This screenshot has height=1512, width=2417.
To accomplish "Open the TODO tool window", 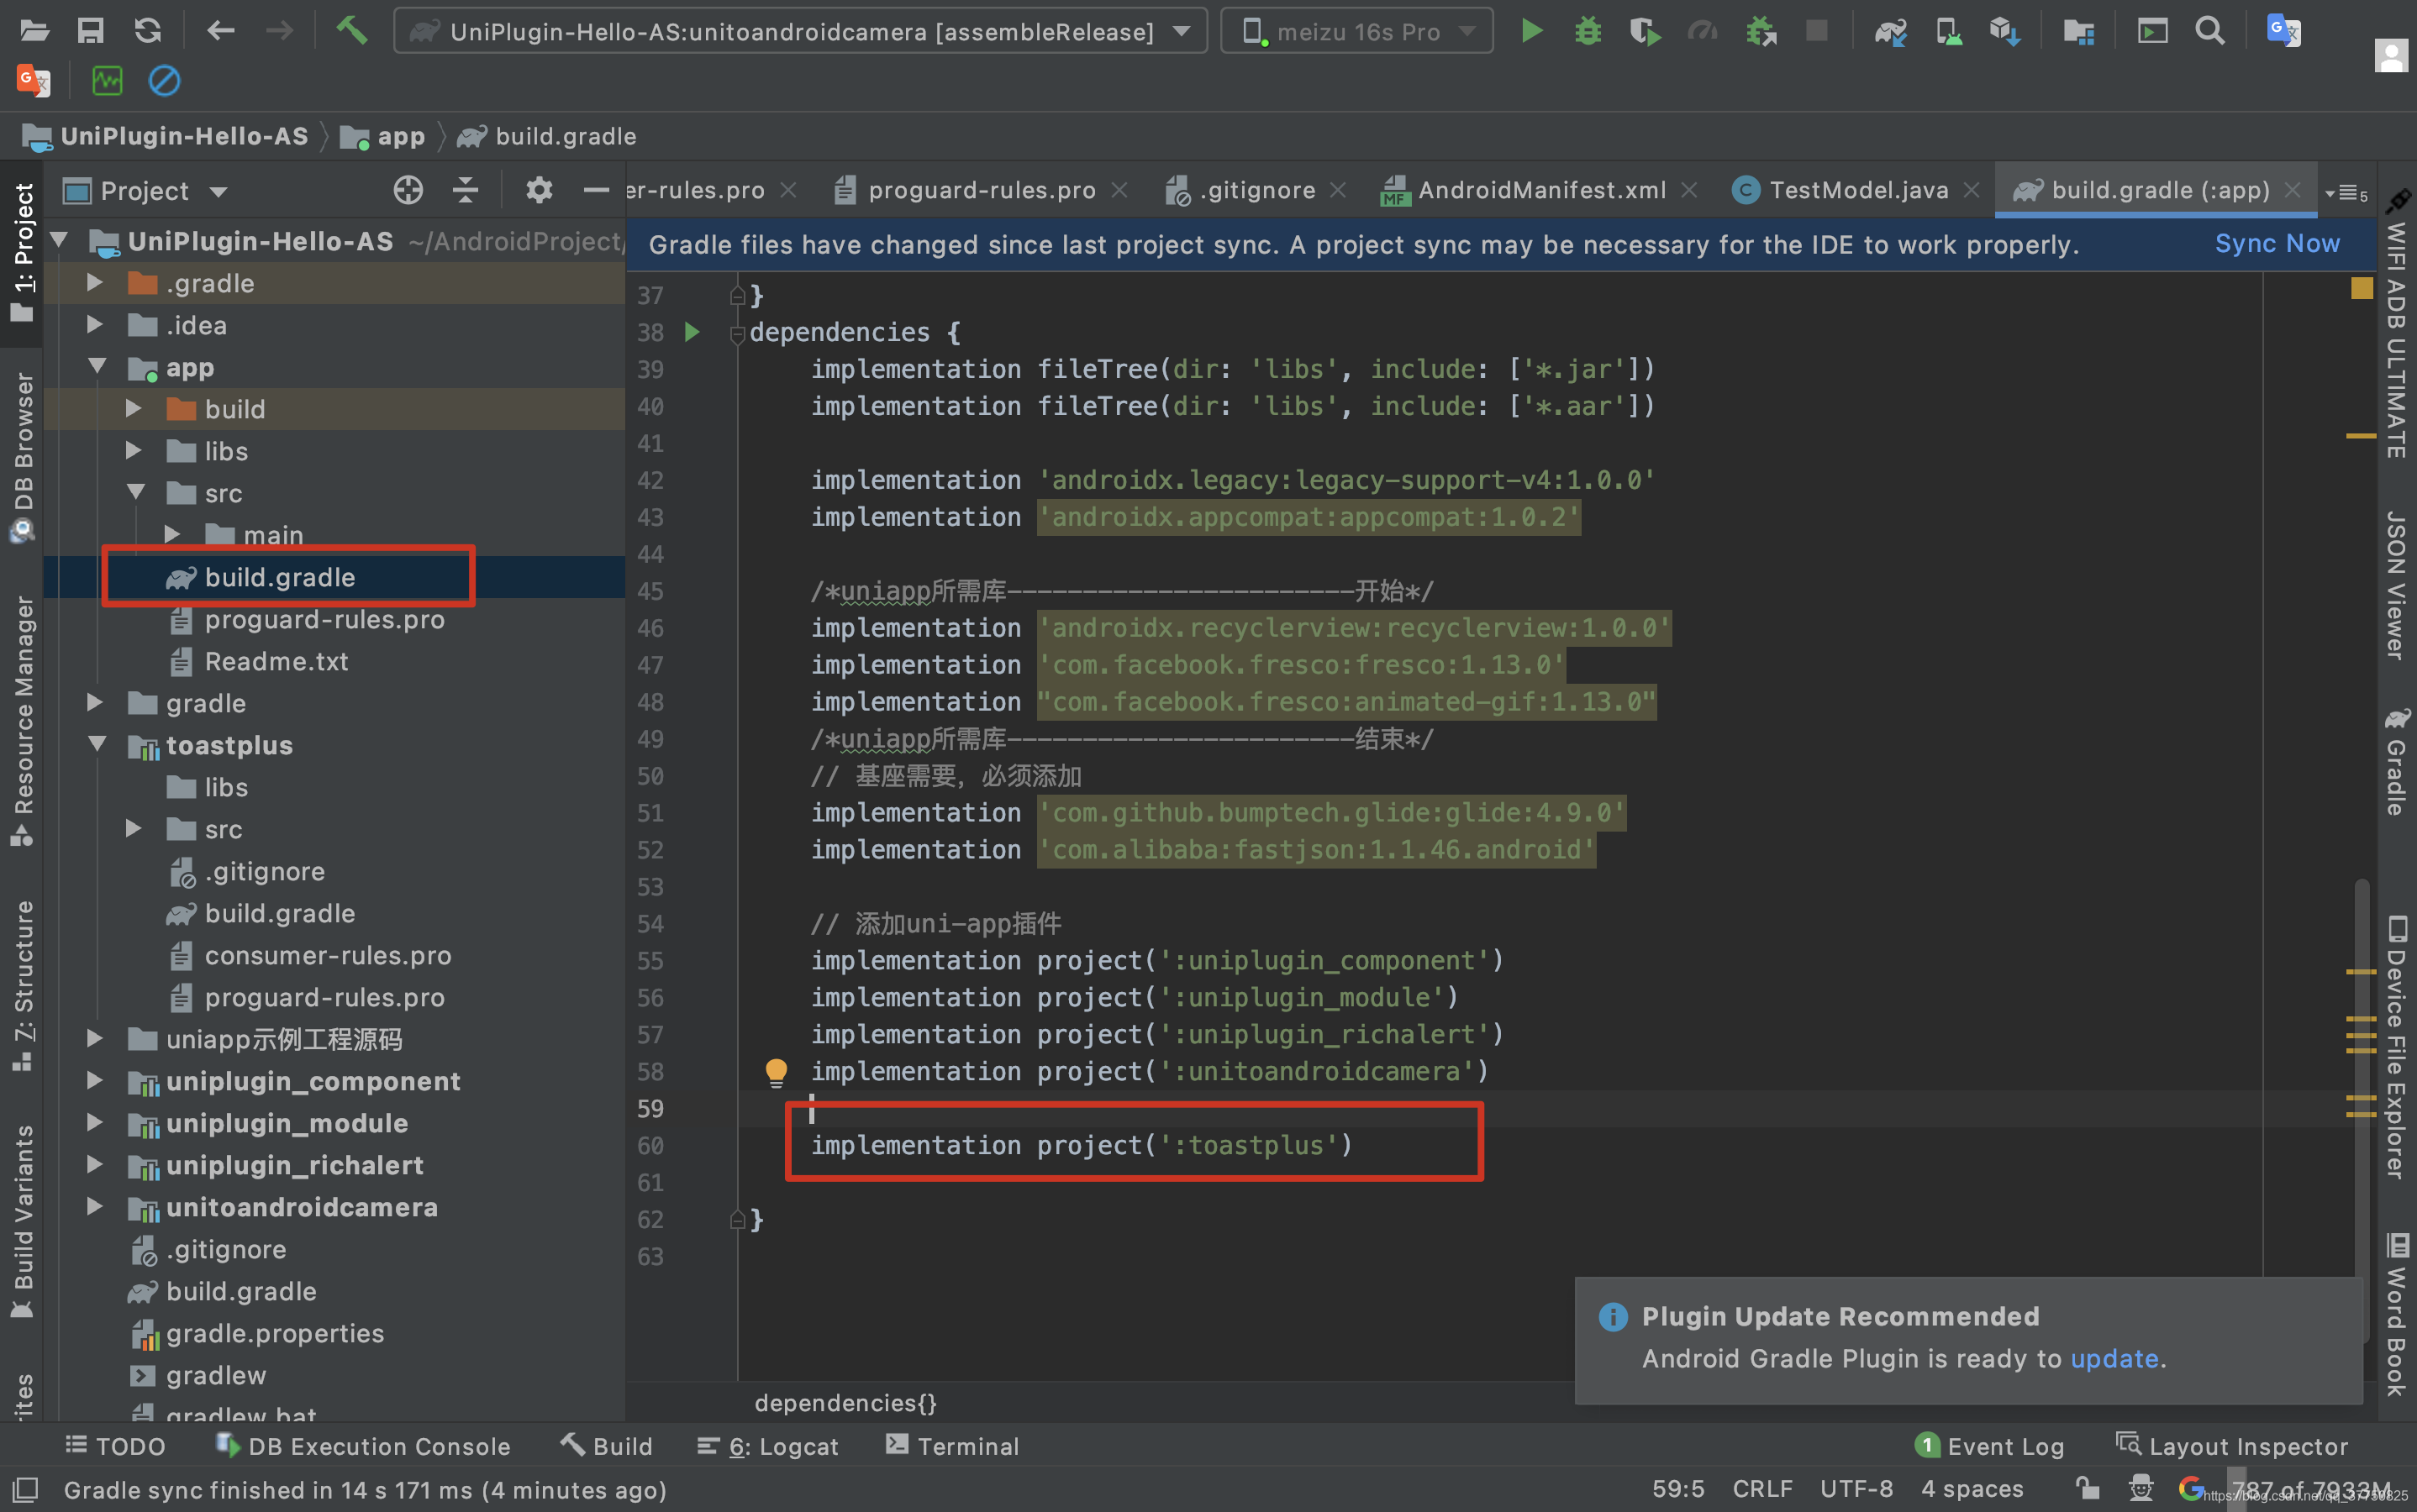I will [115, 1446].
